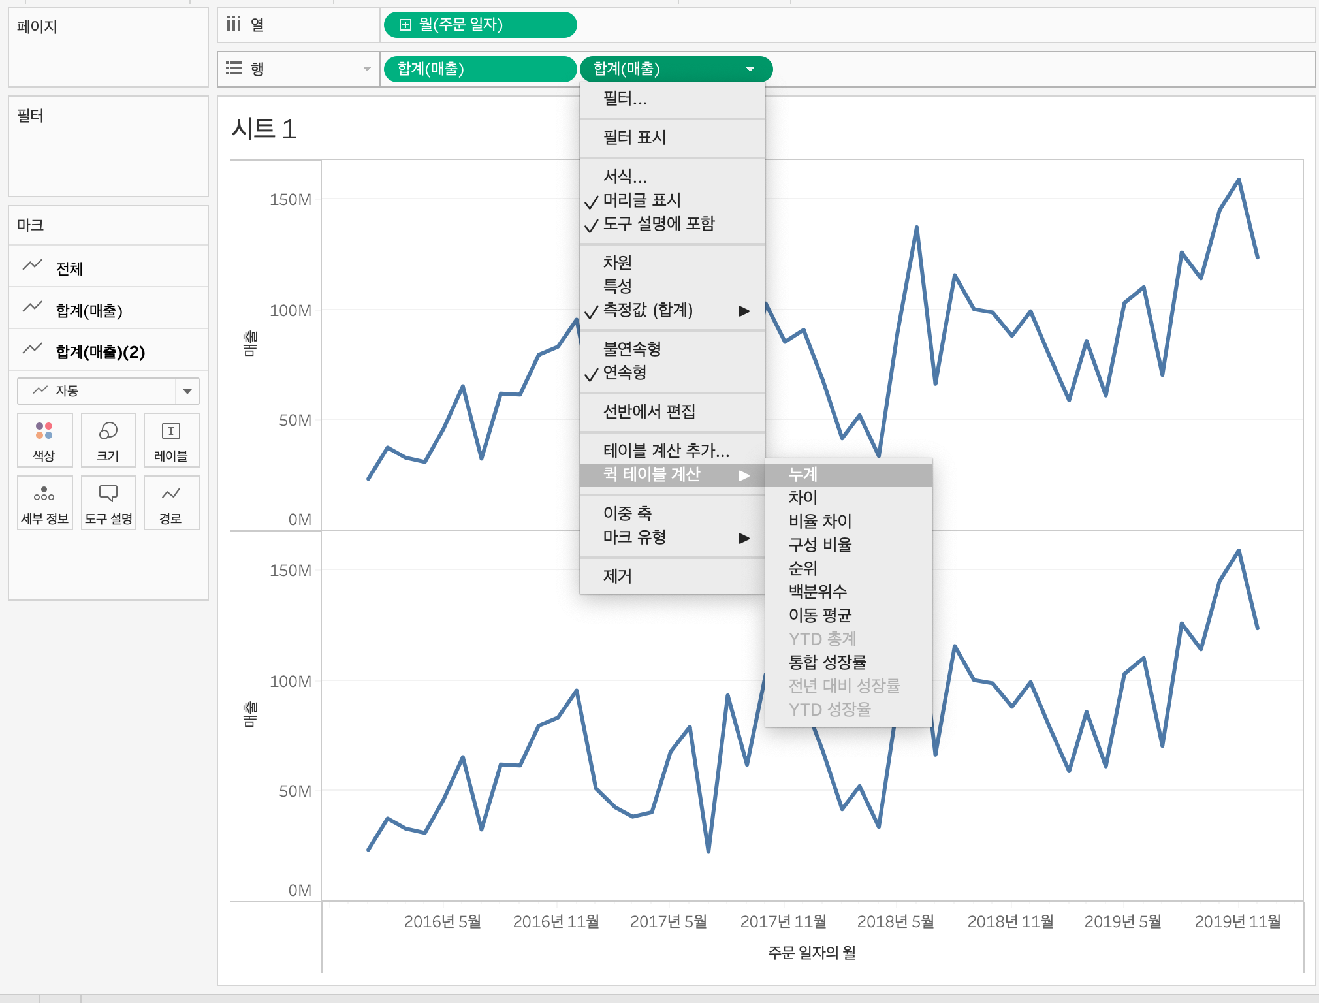Click the 시트 1 sheet title
This screenshot has width=1319, height=1003.
point(264,129)
